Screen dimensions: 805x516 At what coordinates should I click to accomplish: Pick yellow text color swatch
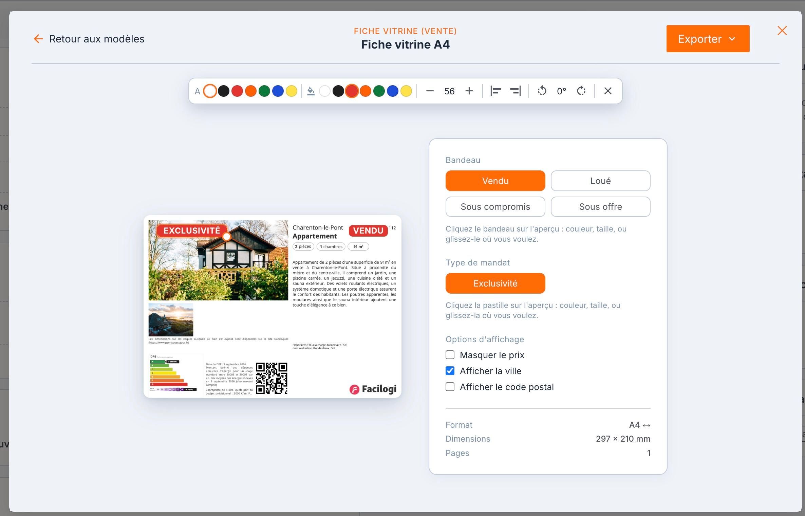pyautogui.click(x=292, y=91)
